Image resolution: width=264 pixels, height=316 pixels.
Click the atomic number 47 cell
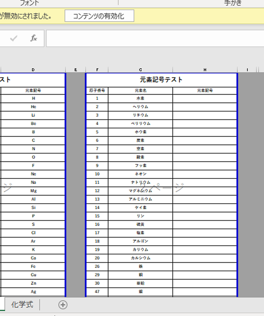97,292
